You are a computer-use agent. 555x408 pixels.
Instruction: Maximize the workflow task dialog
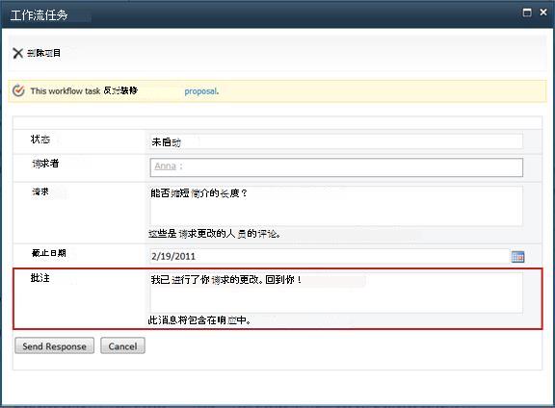coord(527,13)
